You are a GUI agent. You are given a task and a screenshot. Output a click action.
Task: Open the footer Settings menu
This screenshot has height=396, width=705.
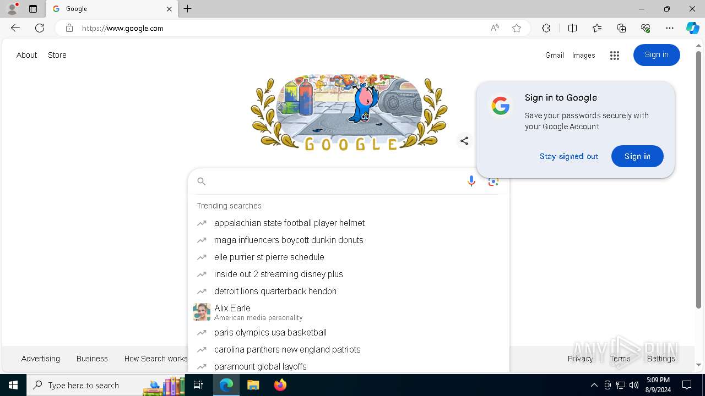661,359
